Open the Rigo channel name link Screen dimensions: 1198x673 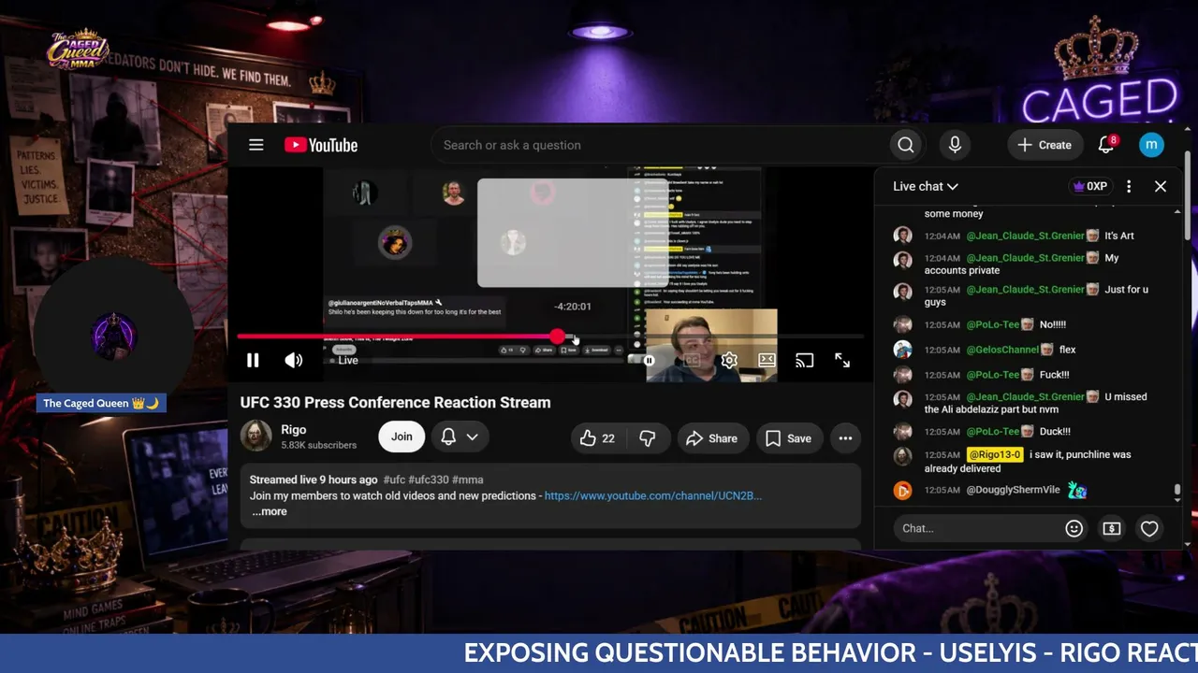[x=294, y=429]
